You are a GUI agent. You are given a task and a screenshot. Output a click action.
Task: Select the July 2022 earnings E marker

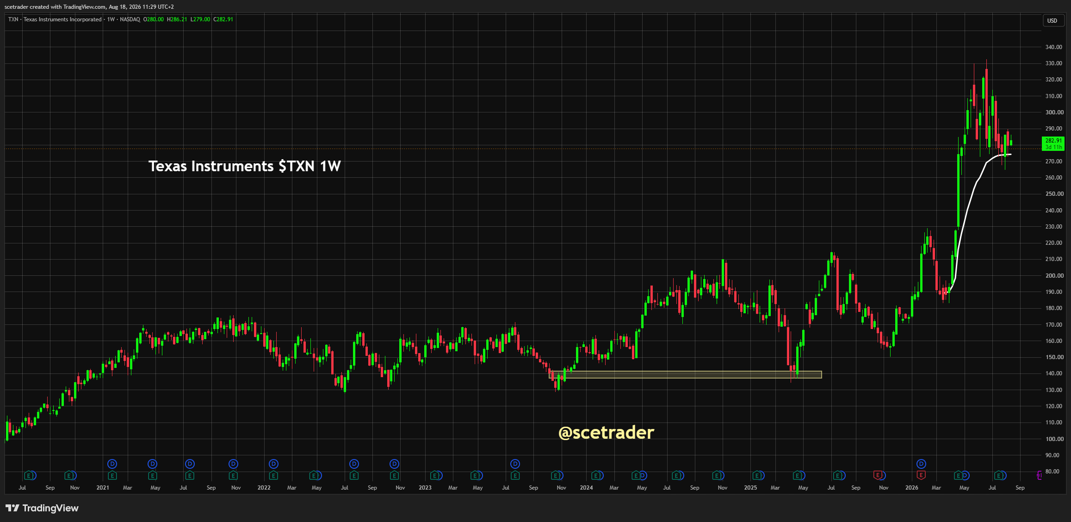point(354,475)
